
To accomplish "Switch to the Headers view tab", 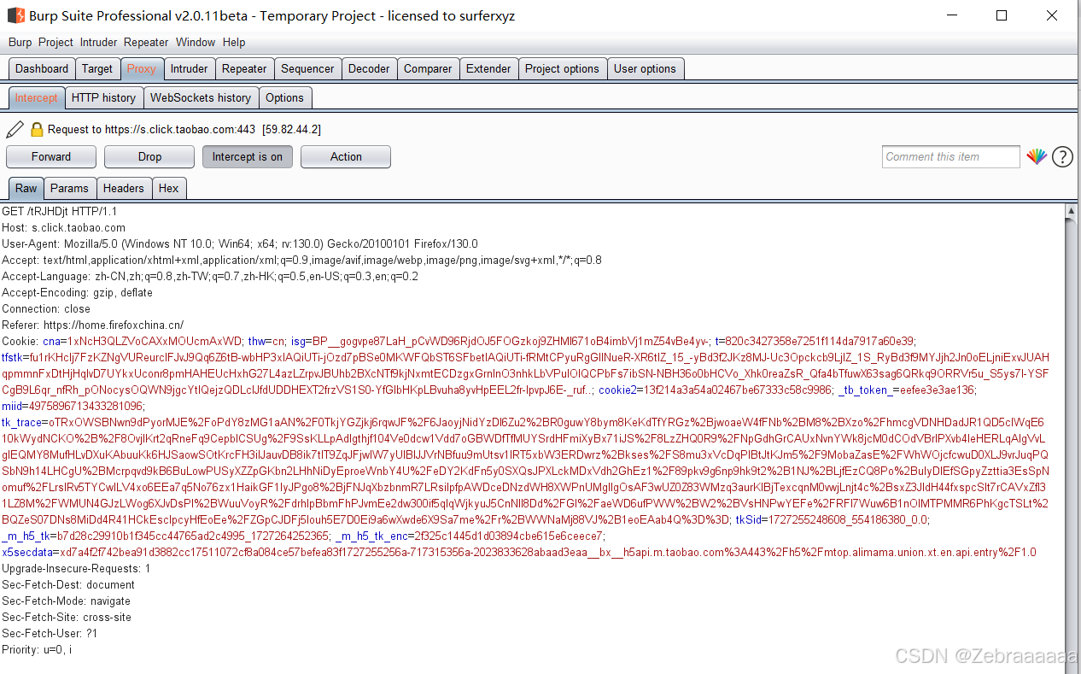I will pyautogui.click(x=124, y=188).
